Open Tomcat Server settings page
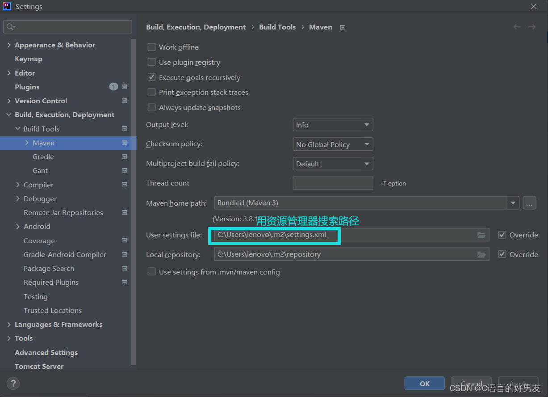 (39, 366)
